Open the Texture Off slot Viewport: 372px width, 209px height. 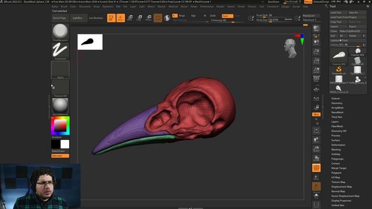pos(60,88)
